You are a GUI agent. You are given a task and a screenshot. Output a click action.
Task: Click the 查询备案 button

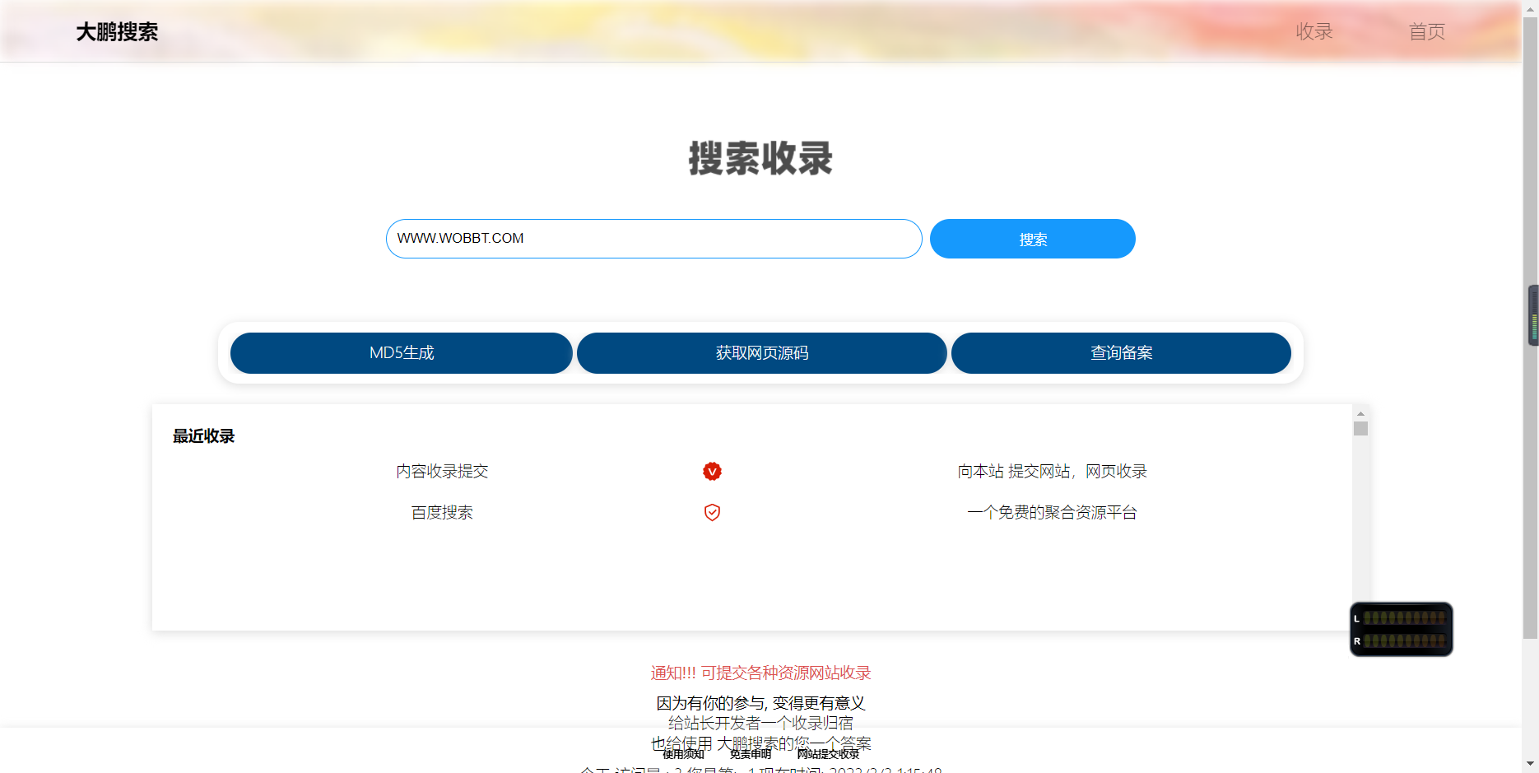click(x=1121, y=352)
